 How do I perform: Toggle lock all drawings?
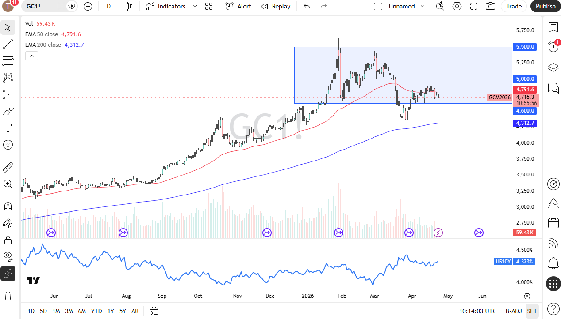point(8,240)
